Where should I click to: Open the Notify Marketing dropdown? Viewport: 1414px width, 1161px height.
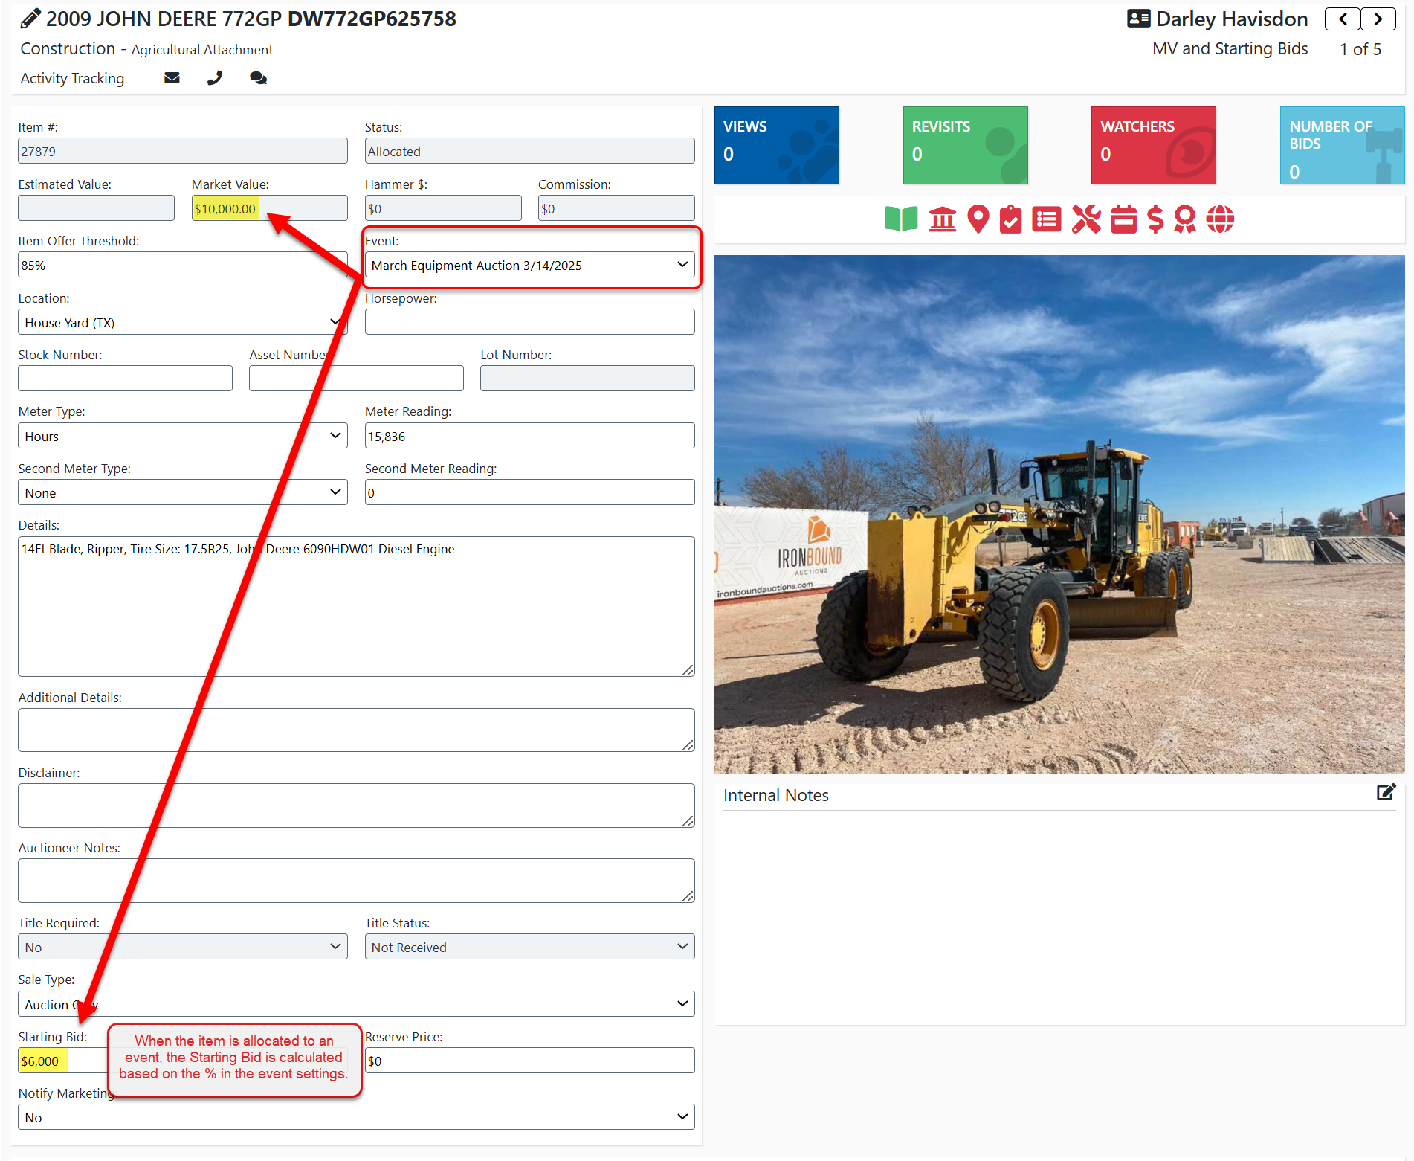[x=356, y=1117]
